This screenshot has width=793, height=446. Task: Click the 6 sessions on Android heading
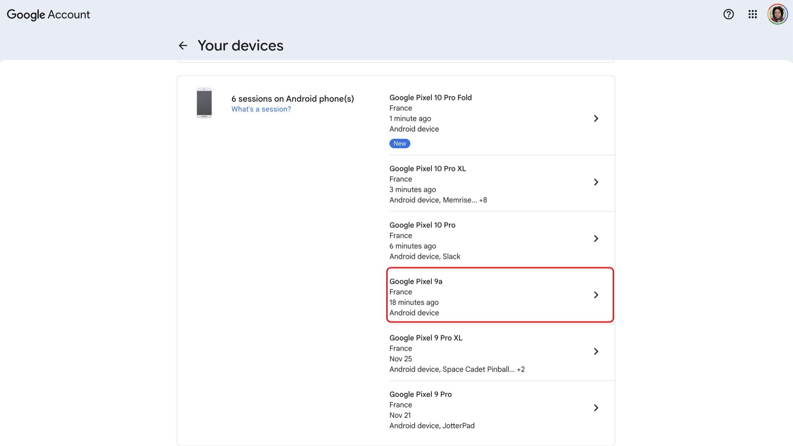point(292,98)
